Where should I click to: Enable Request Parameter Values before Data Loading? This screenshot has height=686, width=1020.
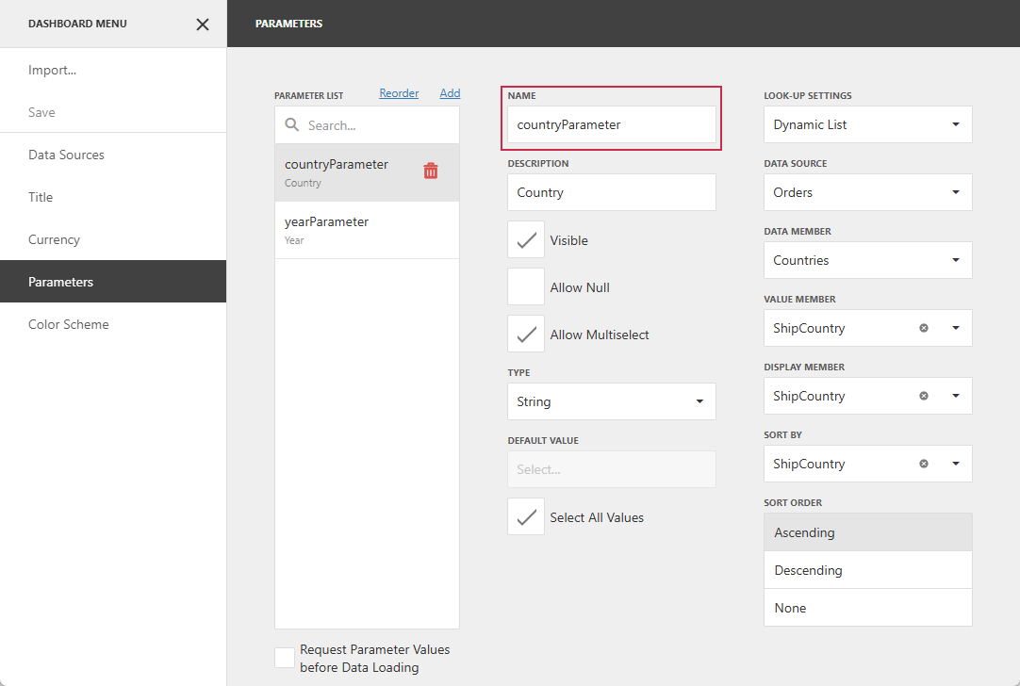click(x=285, y=658)
